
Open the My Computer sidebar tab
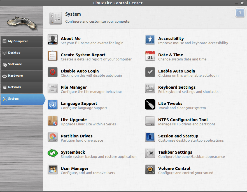click(22, 42)
